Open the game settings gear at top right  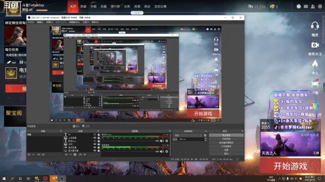coord(320,6)
